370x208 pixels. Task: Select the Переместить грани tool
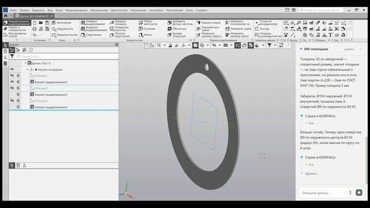tap(208, 29)
